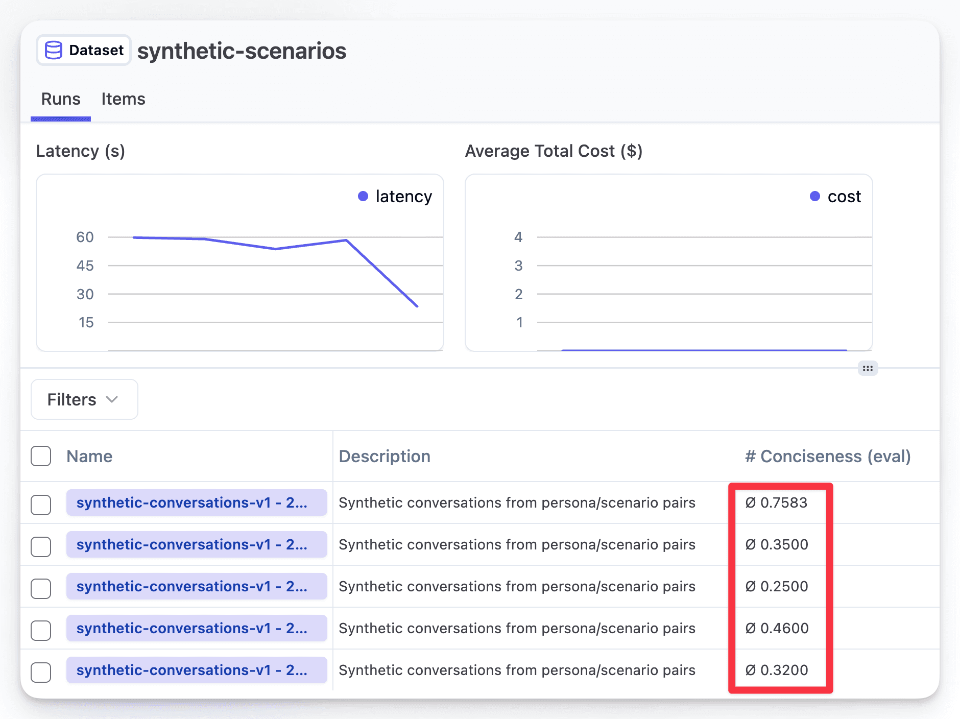Select all runs with the header checkbox
Image resolution: width=960 pixels, height=719 pixels.
point(41,456)
